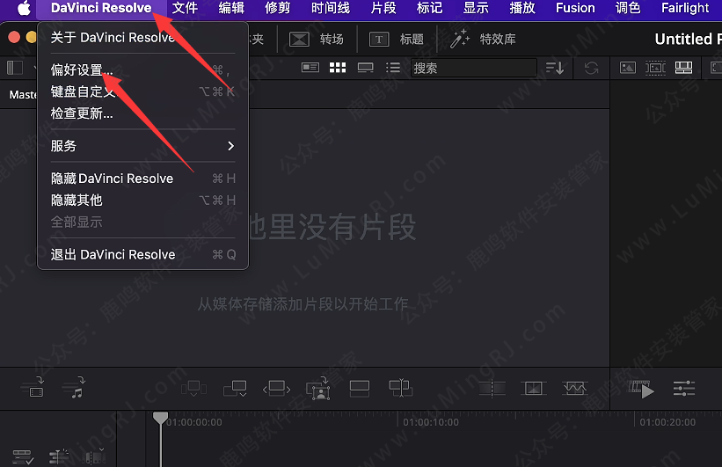Switch media pool to list view
Image resolution: width=722 pixels, height=467 pixels.
pyautogui.click(x=393, y=69)
